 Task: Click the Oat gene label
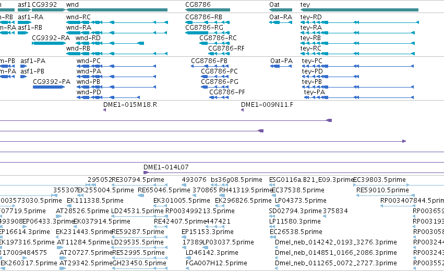274,5
